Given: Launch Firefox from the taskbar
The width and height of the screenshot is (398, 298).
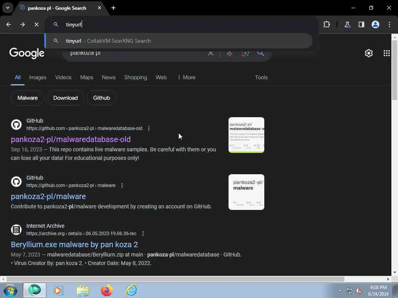Looking at the screenshot, I should click(106, 290).
